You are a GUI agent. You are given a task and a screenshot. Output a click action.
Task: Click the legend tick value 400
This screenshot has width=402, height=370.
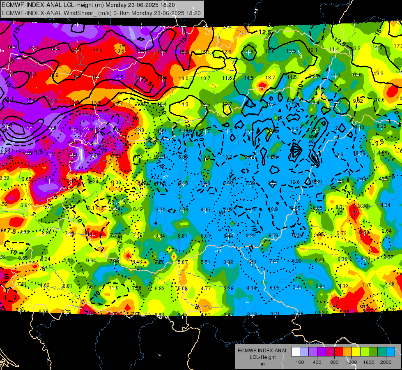(x=317, y=362)
